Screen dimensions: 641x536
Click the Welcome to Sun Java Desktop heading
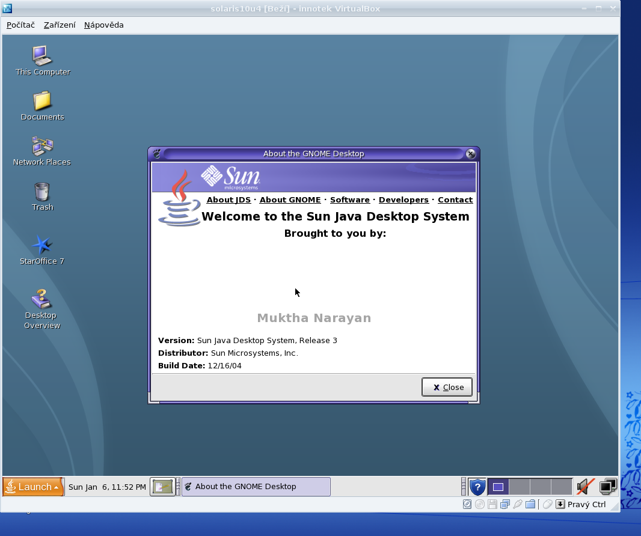click(x=335, y=216)
